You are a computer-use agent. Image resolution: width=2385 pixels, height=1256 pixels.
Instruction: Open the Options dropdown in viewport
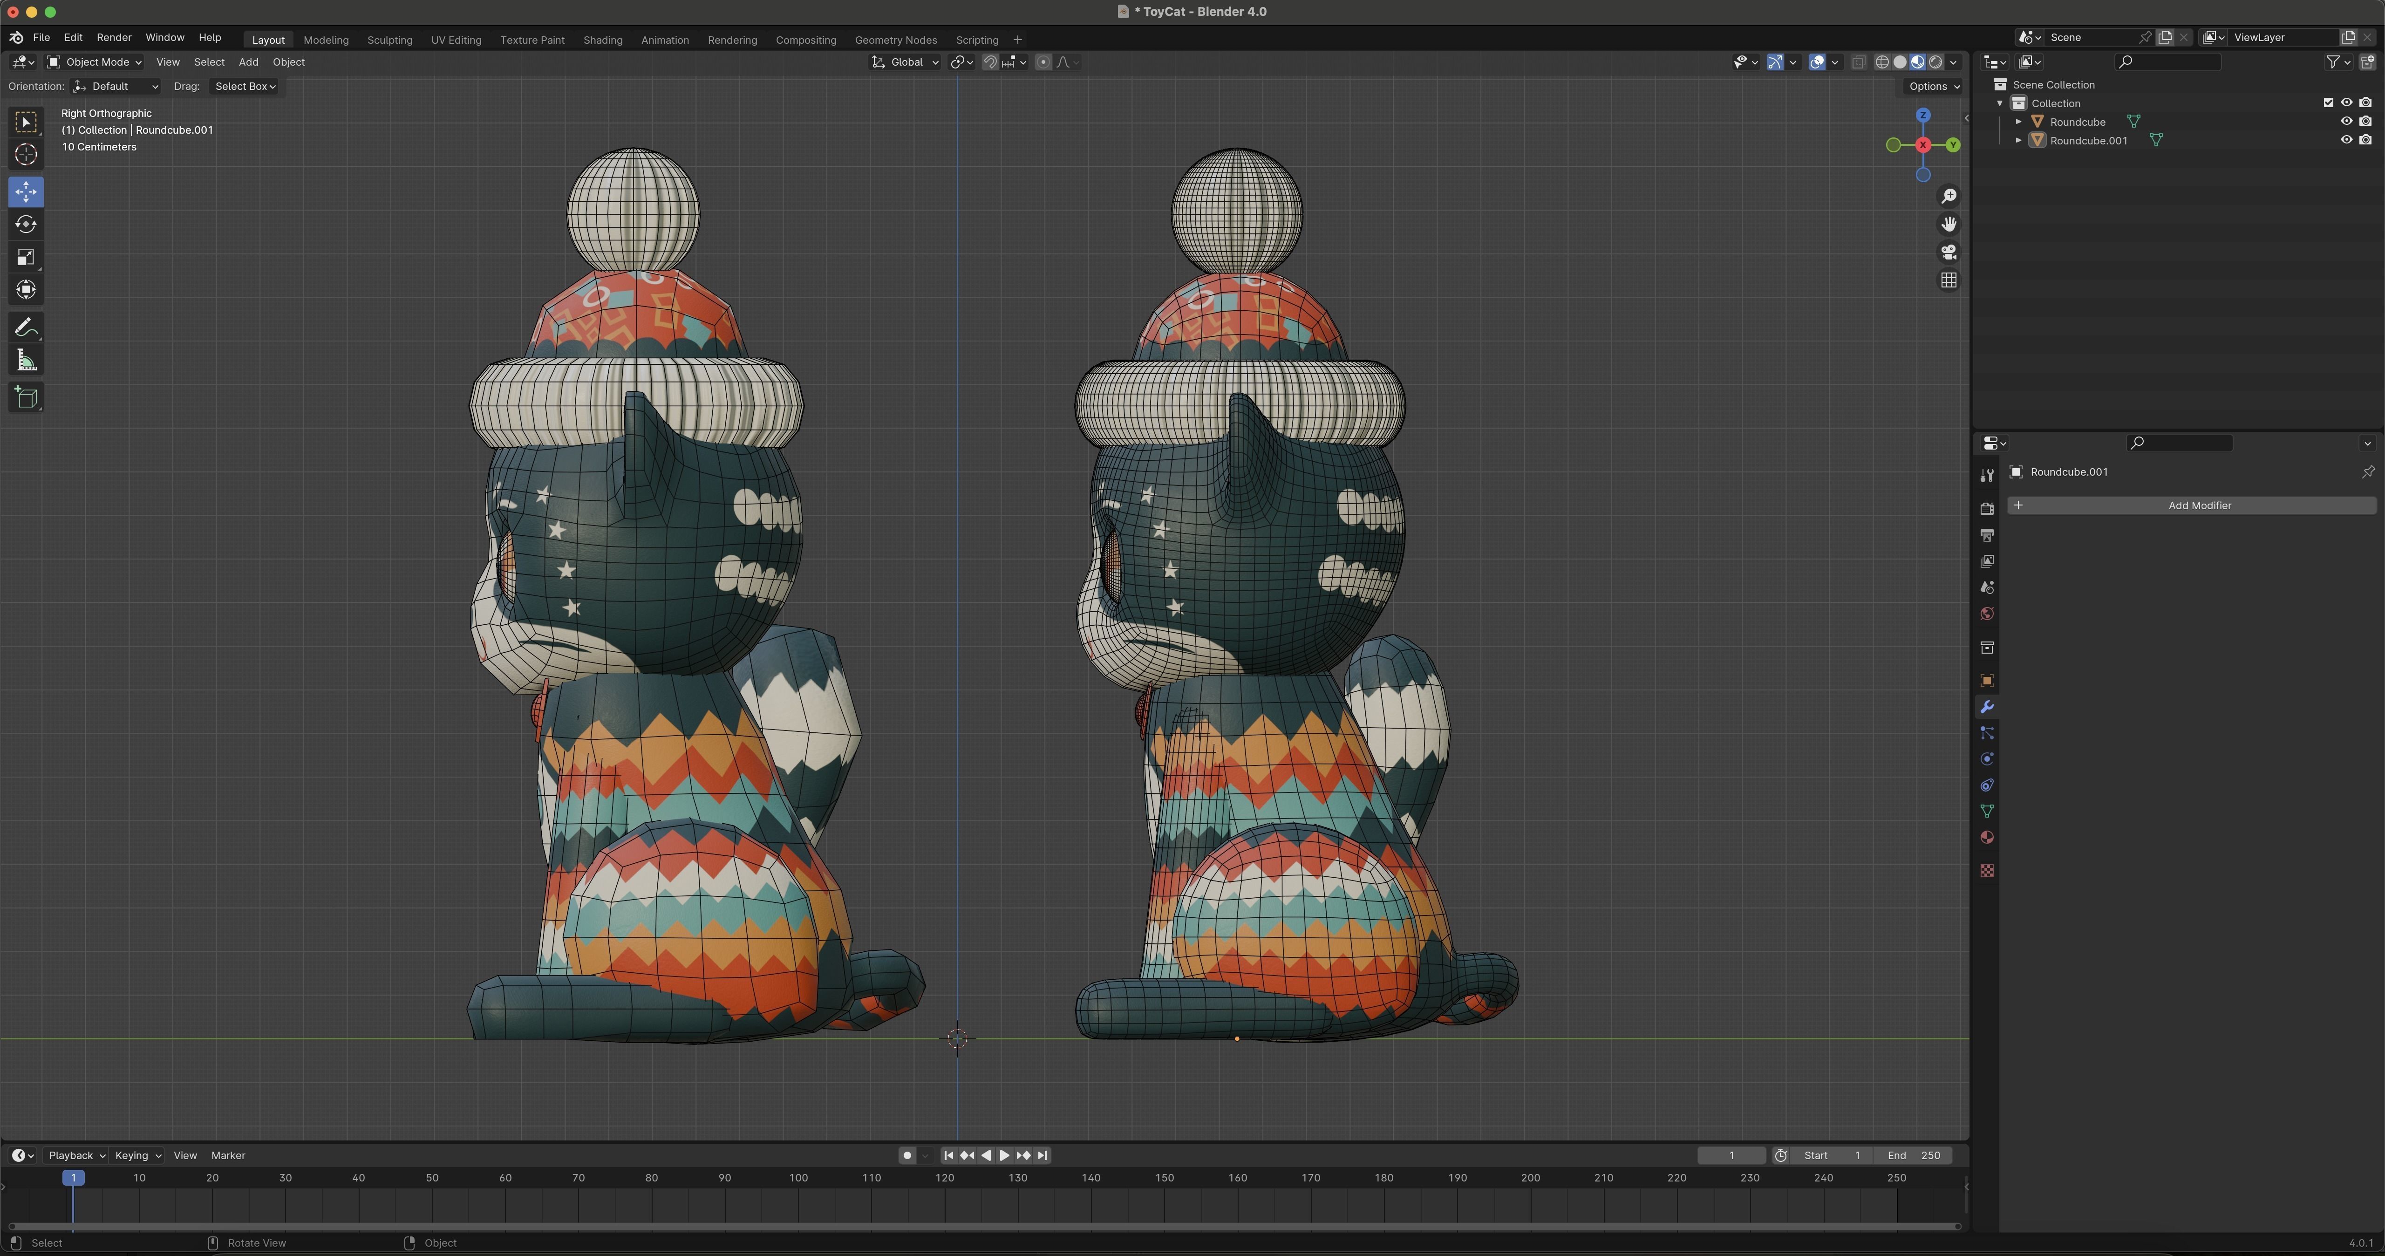pyautogui.click(x=1934, y=86)
